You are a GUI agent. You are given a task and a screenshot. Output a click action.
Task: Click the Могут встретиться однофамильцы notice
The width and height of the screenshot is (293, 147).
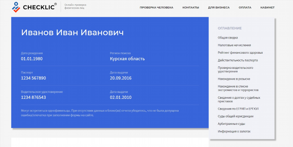pyautogui.click(x=100, y=113)
